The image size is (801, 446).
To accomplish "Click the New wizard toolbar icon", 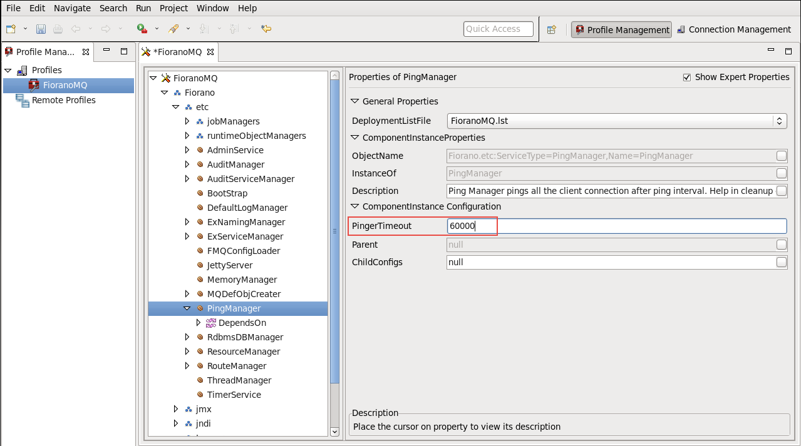I will pos(11,29).
